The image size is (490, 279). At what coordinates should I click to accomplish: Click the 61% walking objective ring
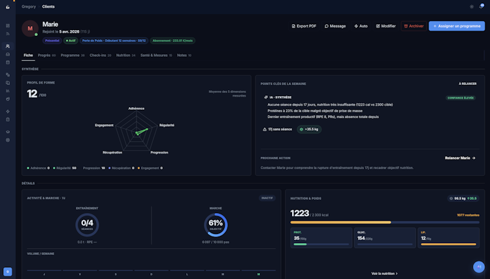coord(216,225)
